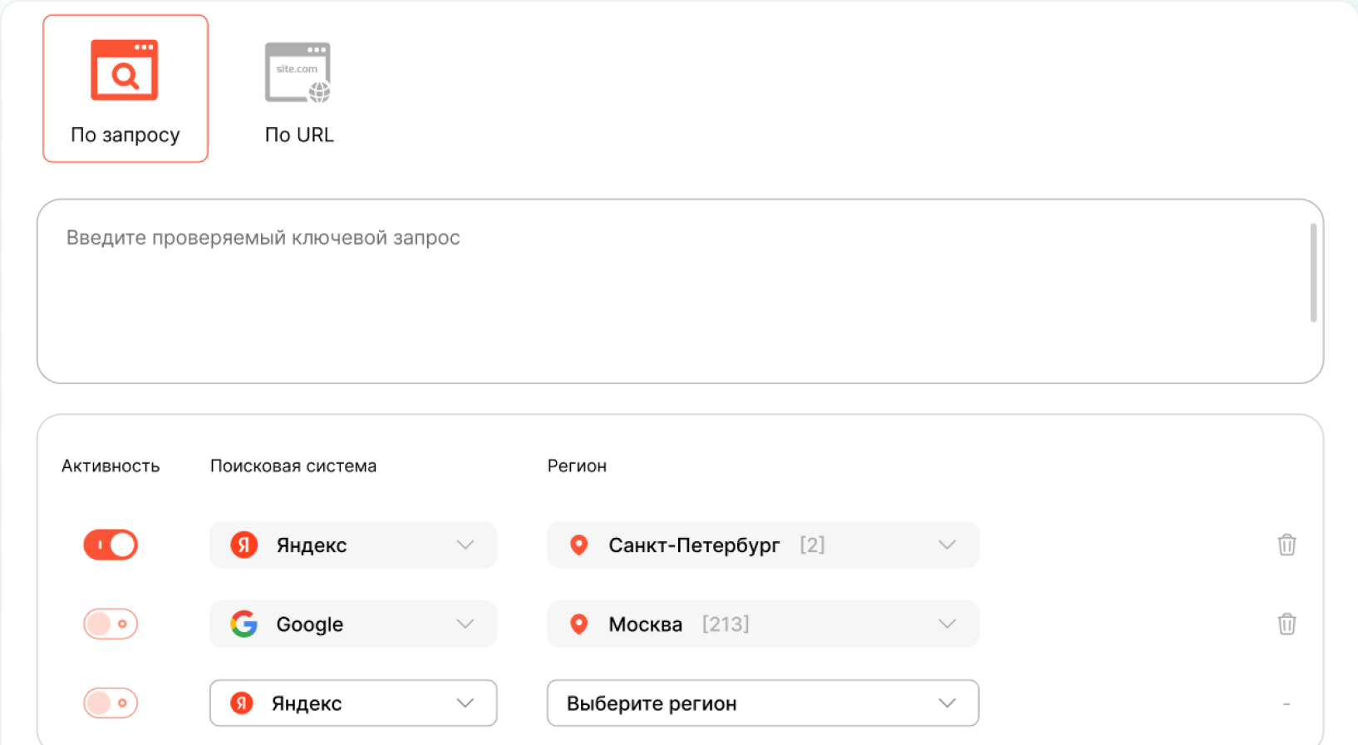Click the Активность column header
This screenshot has height=745, width=1358.
click(x=111, y=466)
